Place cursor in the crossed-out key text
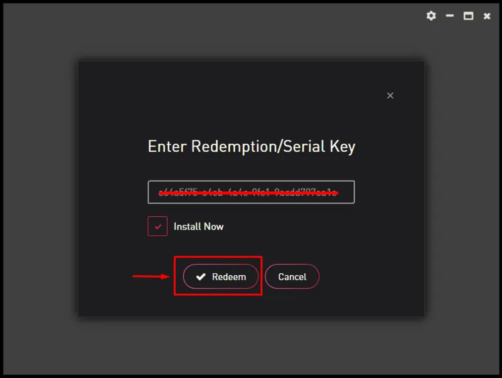 pyautogui.click(x=248, y=192)
